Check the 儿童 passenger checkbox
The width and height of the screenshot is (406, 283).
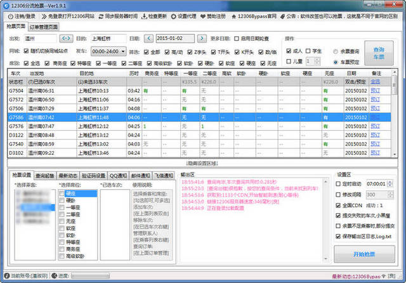[289, 62]
